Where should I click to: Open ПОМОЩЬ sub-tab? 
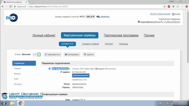[123, 44]
